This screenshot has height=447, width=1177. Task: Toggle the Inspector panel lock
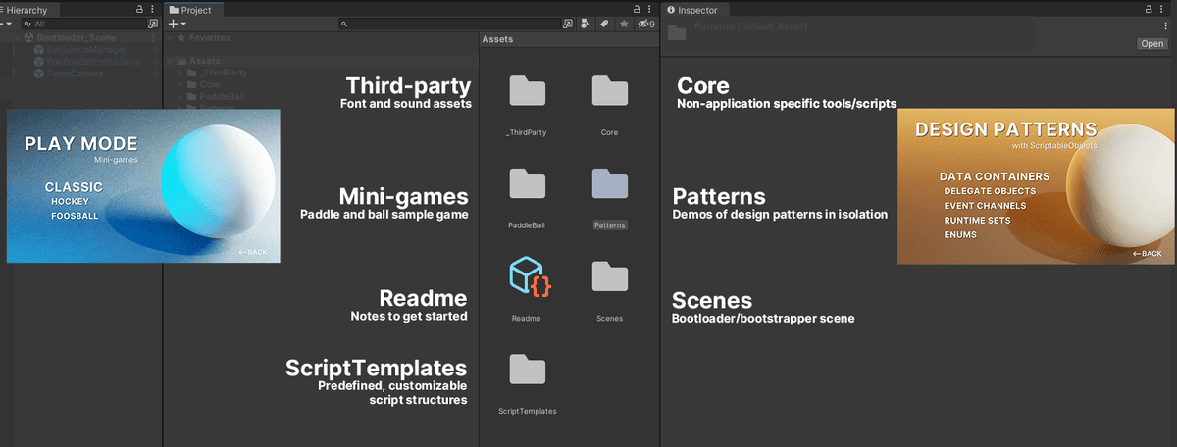(1150, 9)
